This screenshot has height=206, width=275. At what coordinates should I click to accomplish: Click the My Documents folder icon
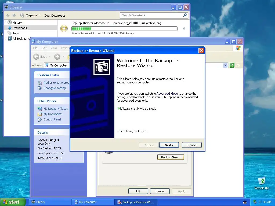[x=40, y=114]
